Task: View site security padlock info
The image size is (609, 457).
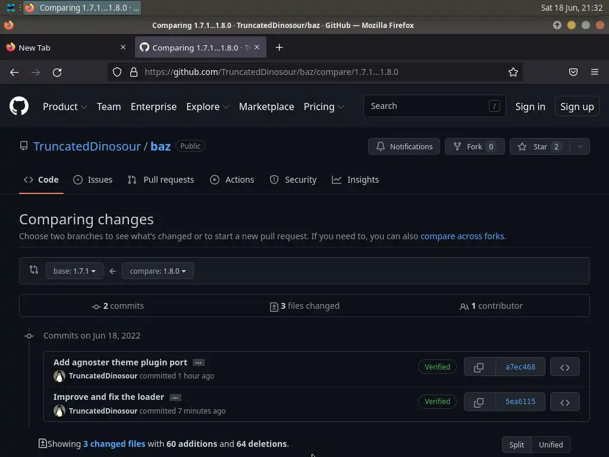Action: pyautogui.click(x=134, y=72)
